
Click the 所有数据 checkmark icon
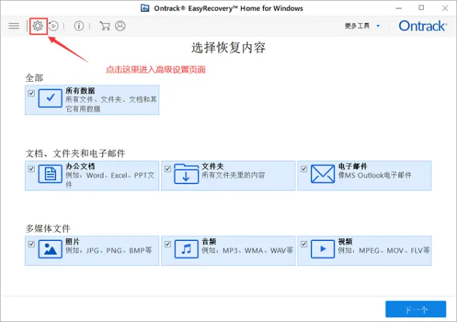pos(50,98)
